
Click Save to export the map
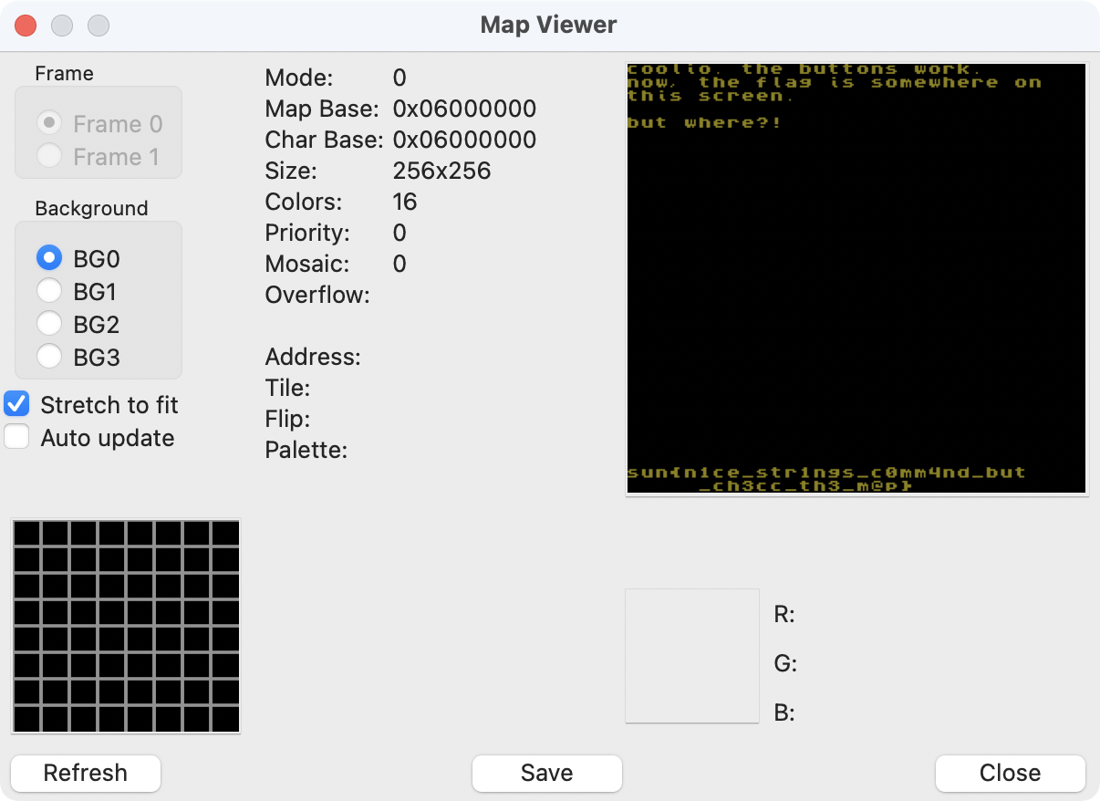(x=546, y=773)
